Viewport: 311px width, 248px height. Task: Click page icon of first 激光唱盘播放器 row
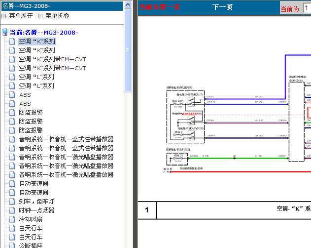point(12,157)
